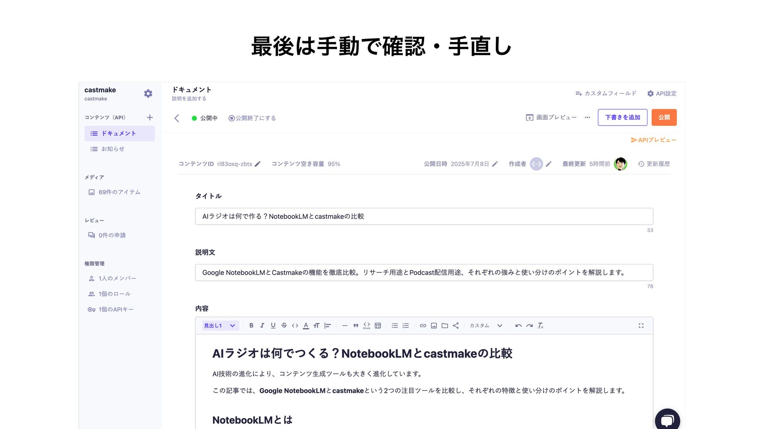
Task: Open font size tool
Action: pos(316,326)
